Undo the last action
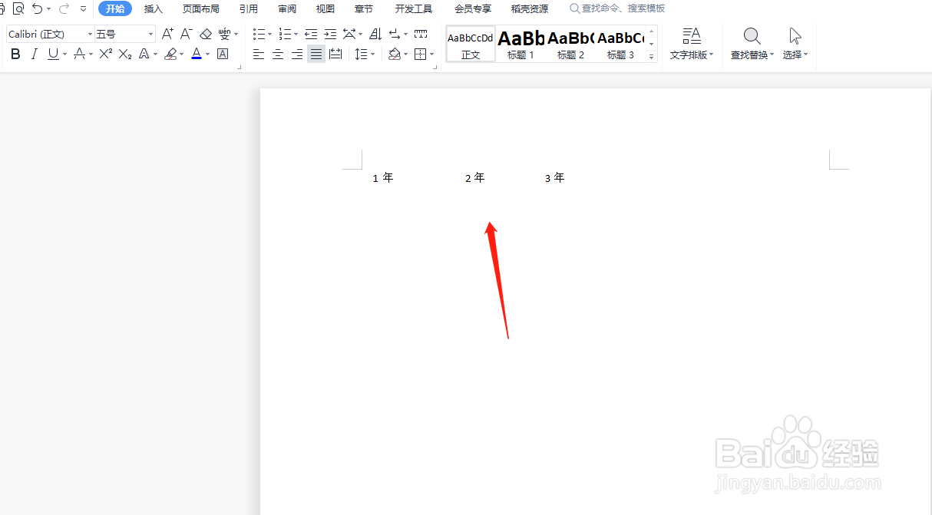The image size is (932, 515). (x=37, y=8)
